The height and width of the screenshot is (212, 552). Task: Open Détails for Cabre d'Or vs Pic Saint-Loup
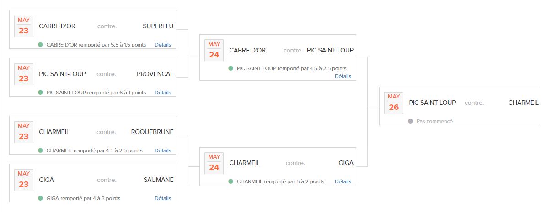(x=343, y=76)
